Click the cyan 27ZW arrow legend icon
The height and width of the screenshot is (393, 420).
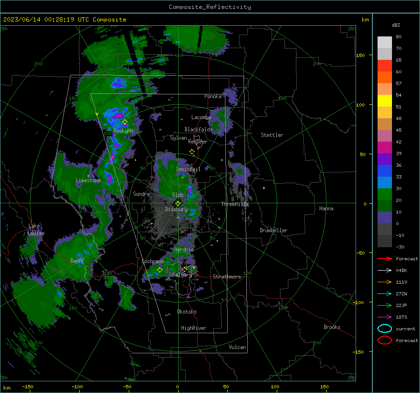[385, 294]
